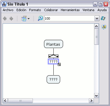This screenshot has height=106, width=110.
Task: Open the Archivo menu
Action: click(x=8, y=10)
